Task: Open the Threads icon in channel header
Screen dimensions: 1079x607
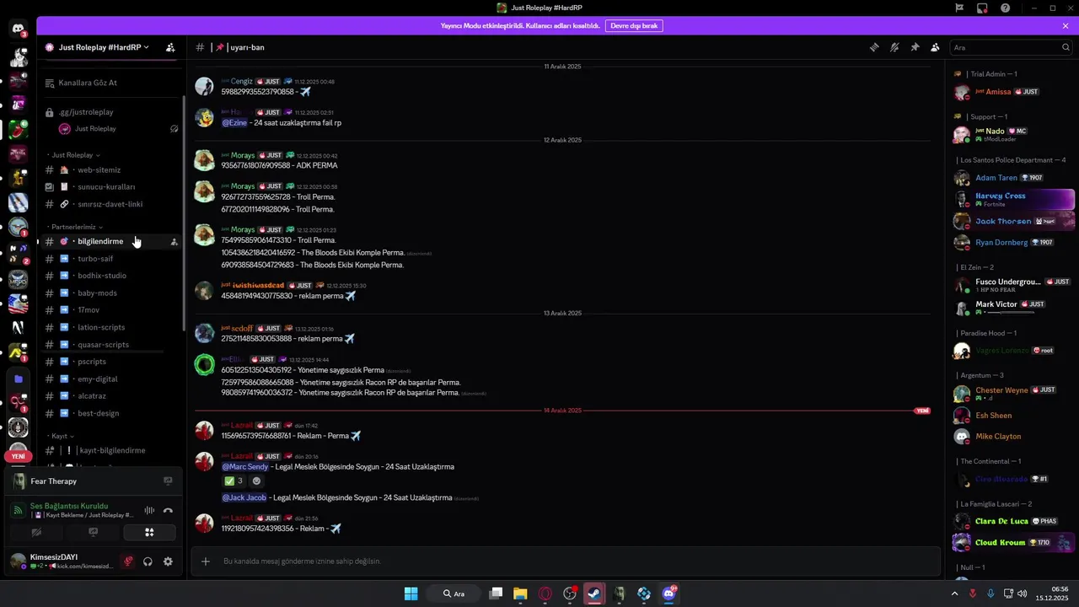Action: (x=874, y=47)
